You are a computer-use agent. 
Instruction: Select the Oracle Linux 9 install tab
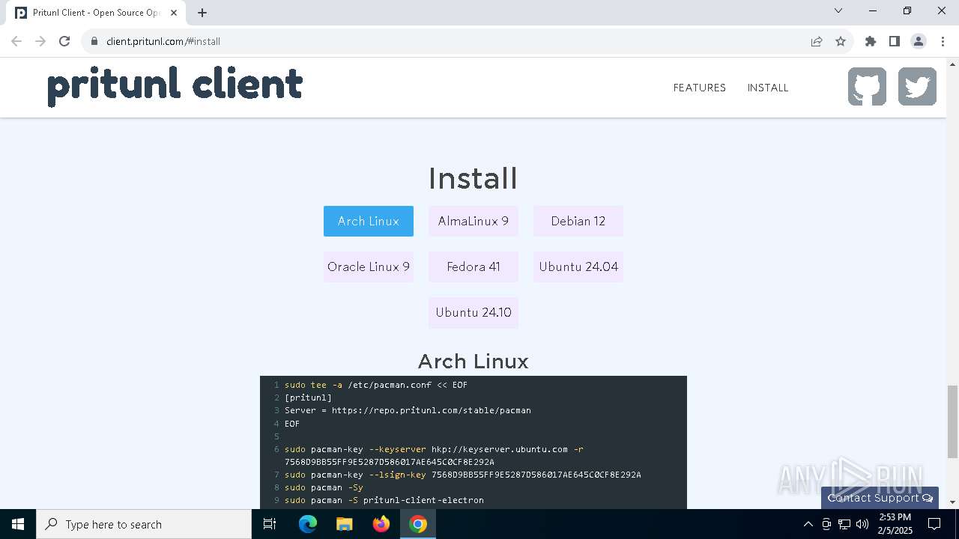(369, 267)
